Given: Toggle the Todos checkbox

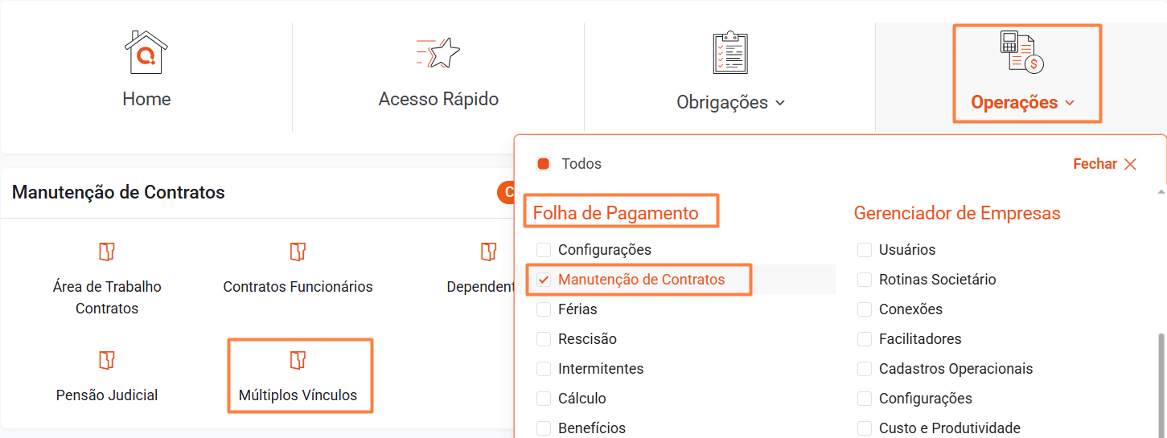Looking at the screenshot, I should point(544,164).
